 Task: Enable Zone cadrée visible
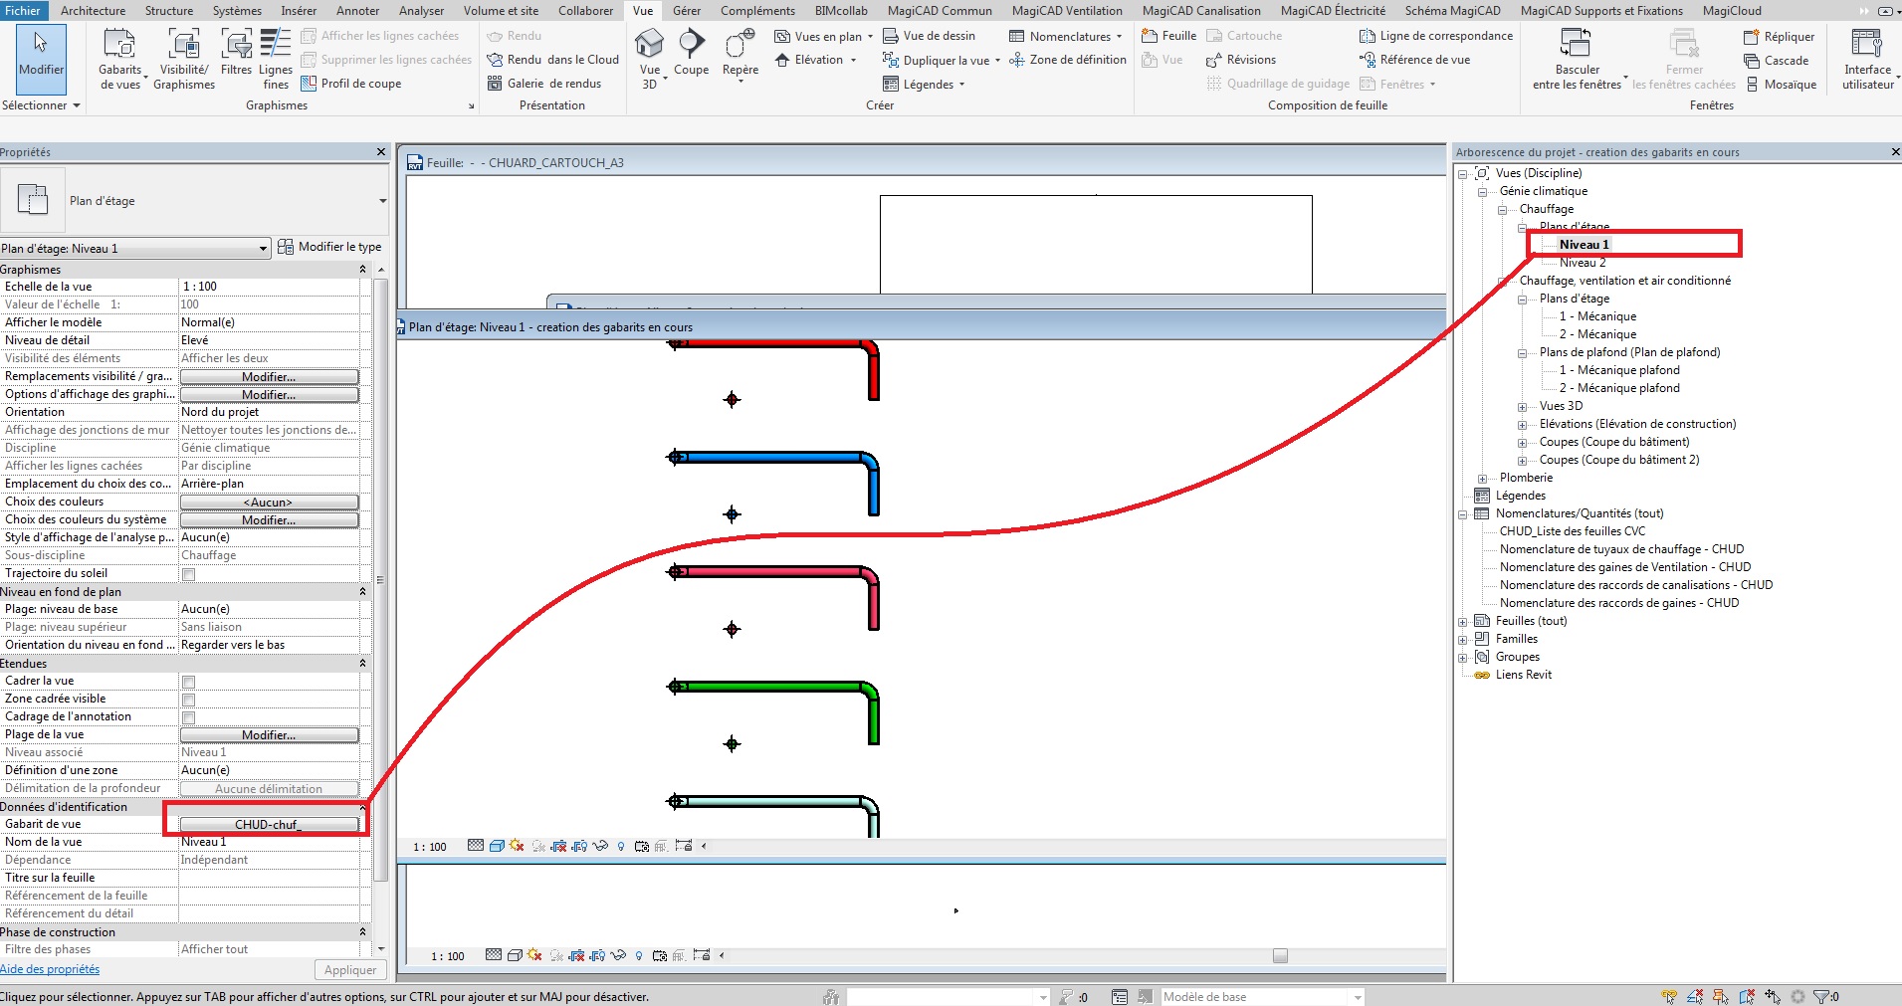pos(188,699)
